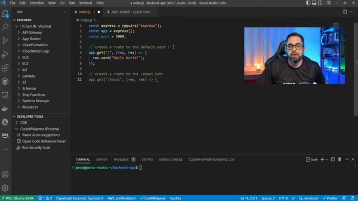Image resolution: width=358 pixels, height=201 pixels.
Task: Split the terminal
Action: click(x=333, y=160)
